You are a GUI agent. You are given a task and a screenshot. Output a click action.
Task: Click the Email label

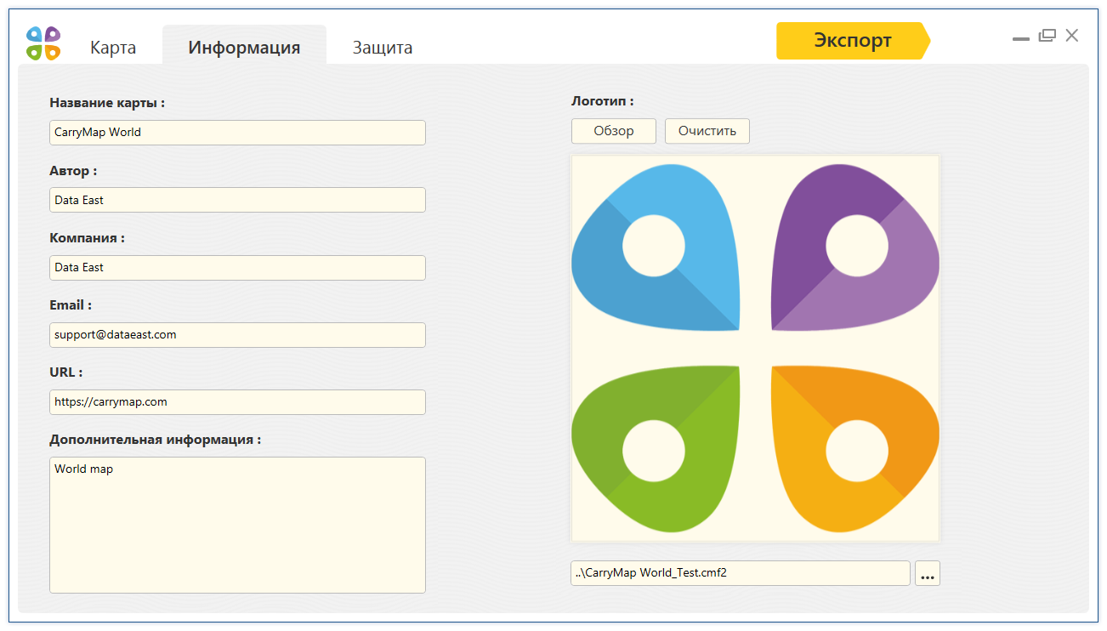71,304
